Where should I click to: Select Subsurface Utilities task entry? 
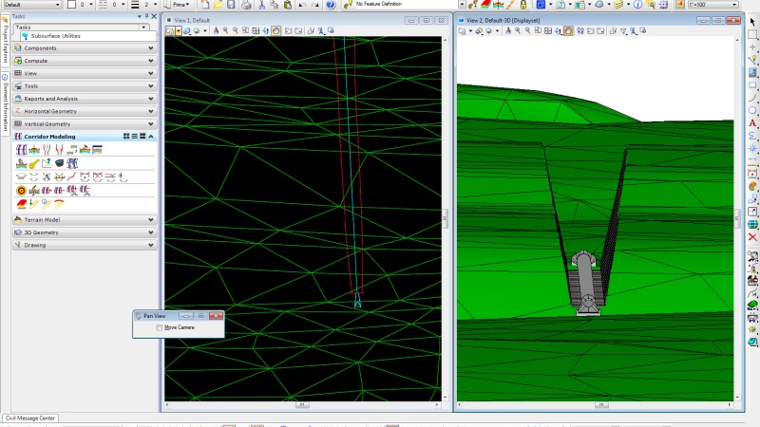[x=57, y=36]
